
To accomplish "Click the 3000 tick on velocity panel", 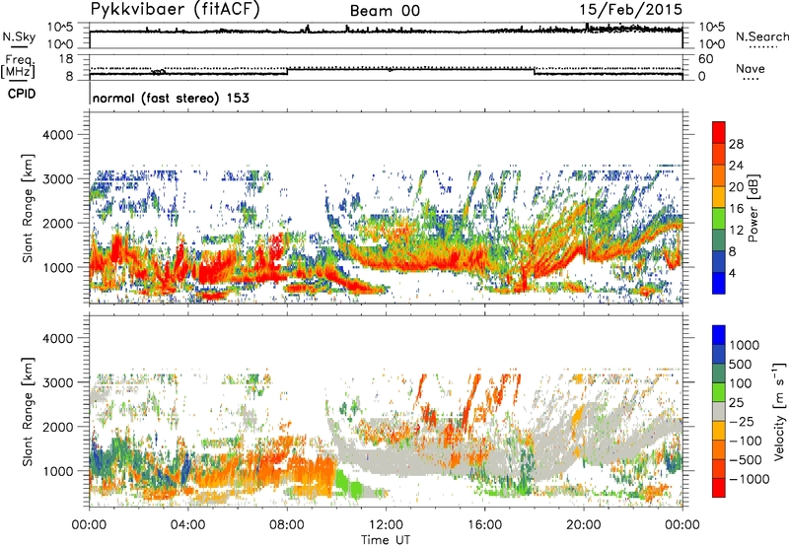I will [58, 382].
